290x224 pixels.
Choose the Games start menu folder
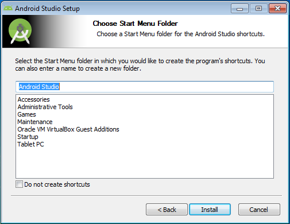pos(26,114)
